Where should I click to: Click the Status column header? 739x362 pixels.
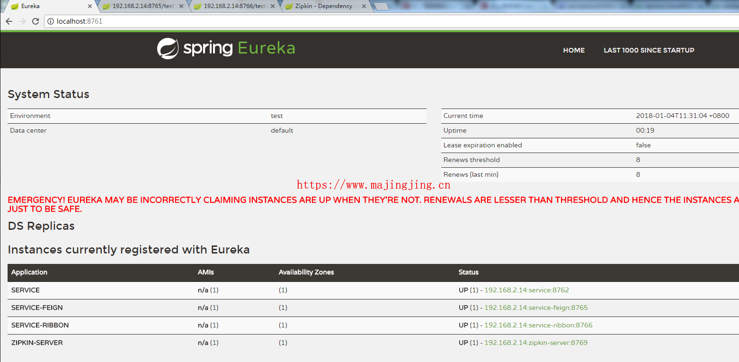click(469, 272)
